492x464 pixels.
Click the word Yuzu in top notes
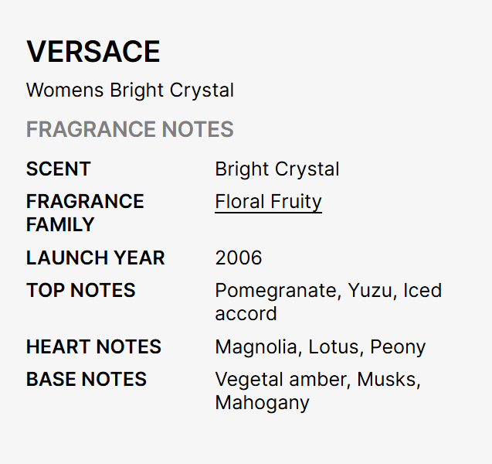(x=370, y=291)
